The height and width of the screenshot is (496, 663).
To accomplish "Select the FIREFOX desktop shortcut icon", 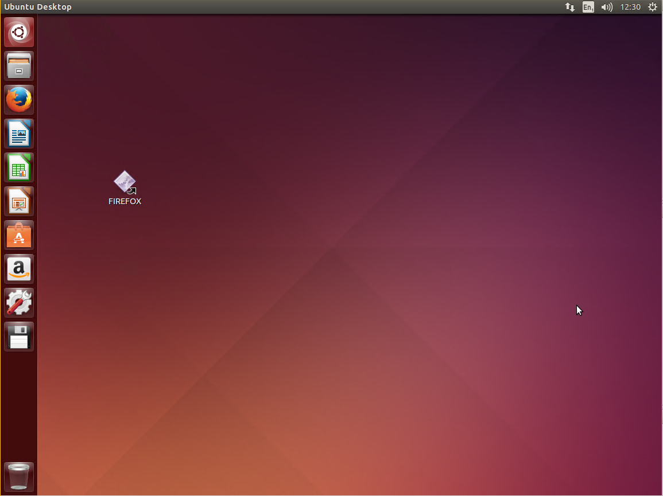I will click(125, 182).
